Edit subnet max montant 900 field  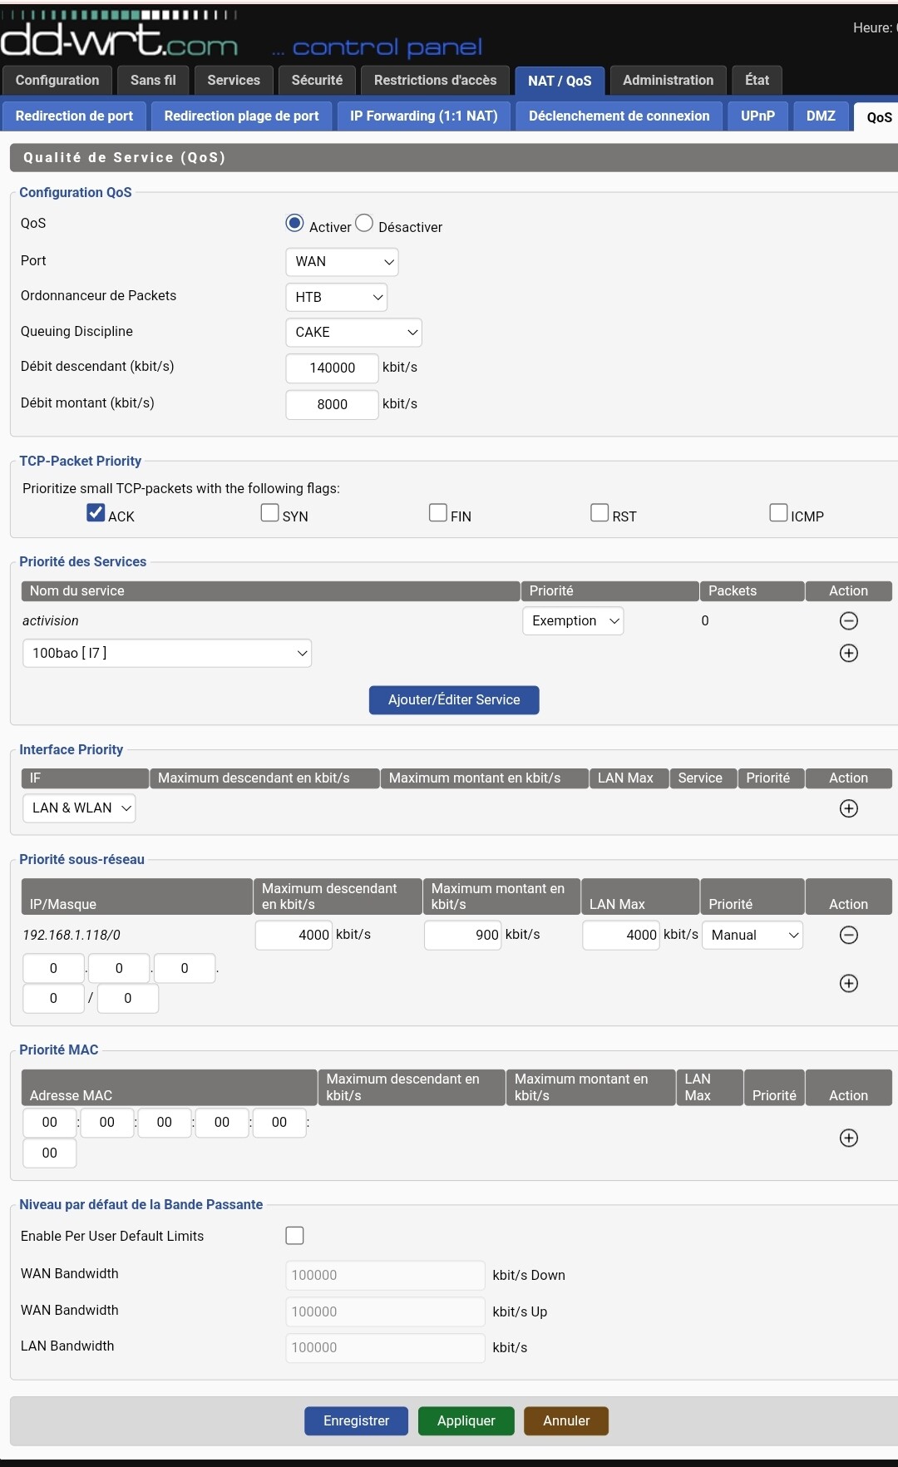tap(463, 935)
